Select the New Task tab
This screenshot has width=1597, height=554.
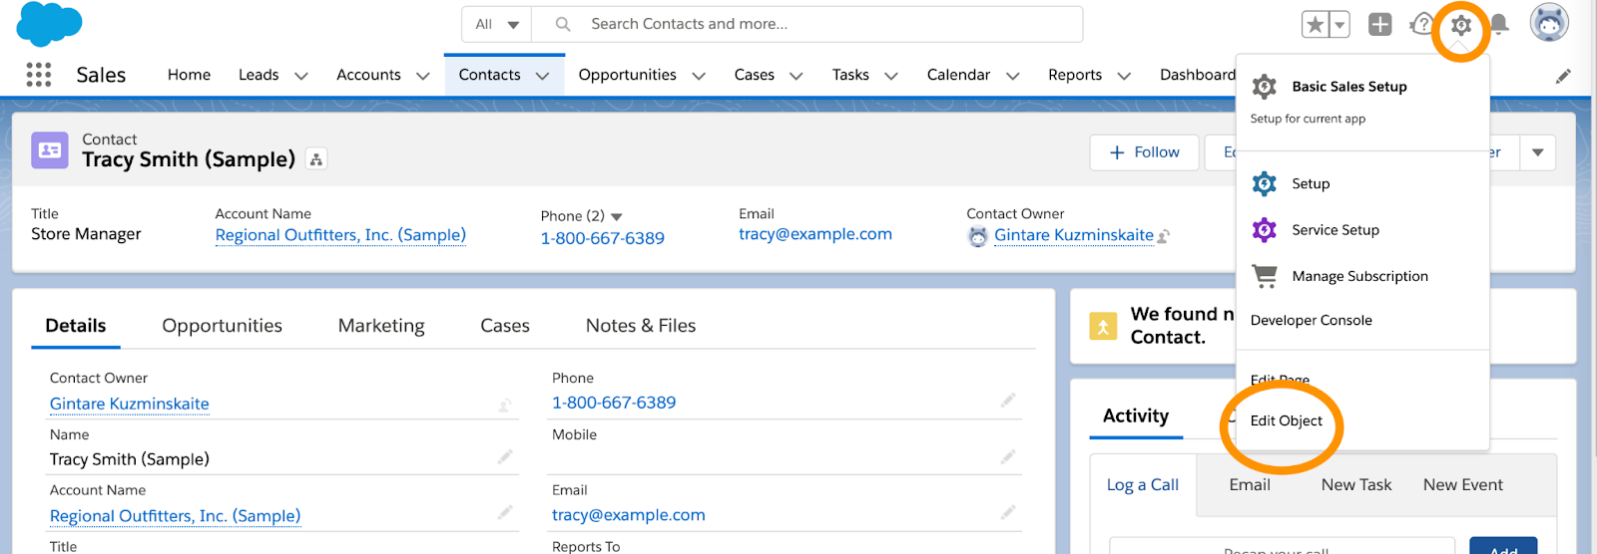coord(1356,485)
